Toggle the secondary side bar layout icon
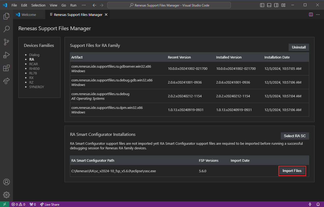Screen dimensions: 324x207 pyautogui.click(x=276, y=5)
